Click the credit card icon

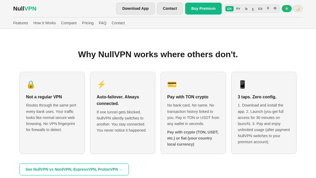[x=172, y=84]
